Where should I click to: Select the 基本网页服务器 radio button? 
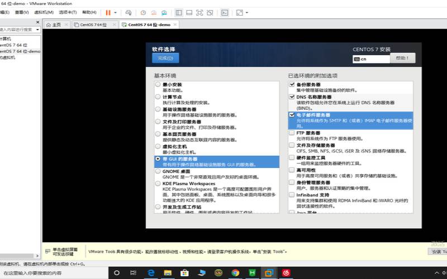coord(158,134)
